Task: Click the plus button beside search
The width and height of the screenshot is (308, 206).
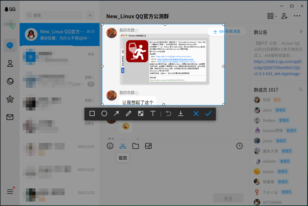Action: tap(90, 15)
